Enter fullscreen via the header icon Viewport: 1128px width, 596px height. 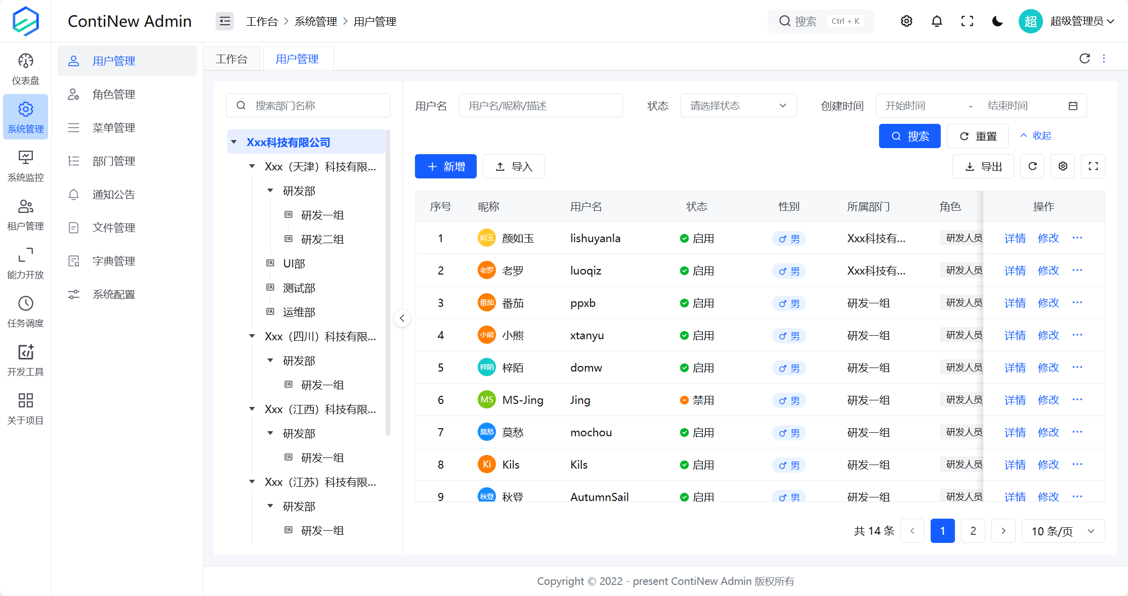(x=967, y=21)
